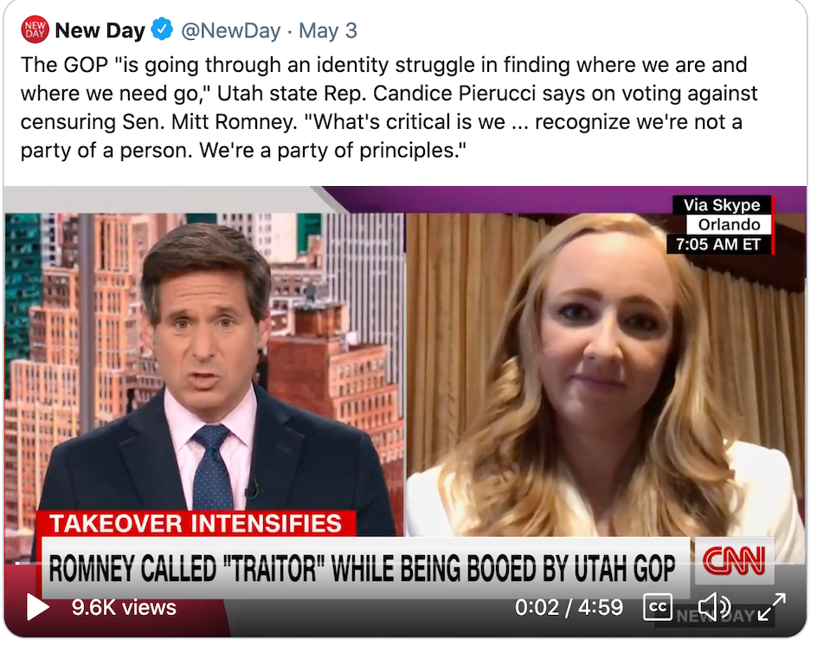Click the Via Skype label
The width and height of the screenshot is (817, 653).
click(722, 205)
